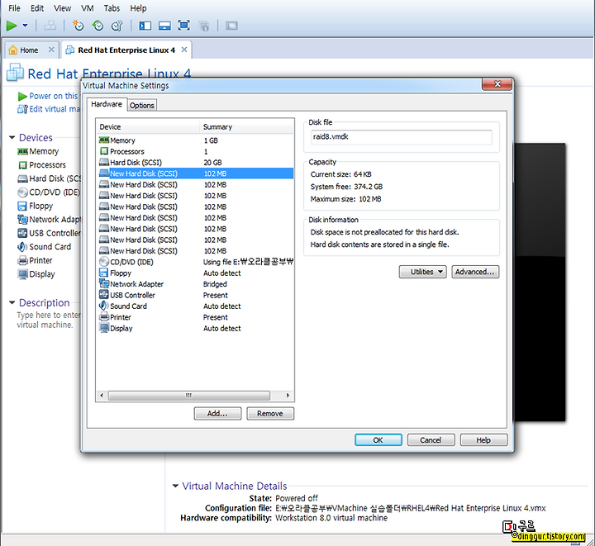Click Cancel in Virtual Machine Settings
This screenshot has height=546, width=595.
click(431, 440)
